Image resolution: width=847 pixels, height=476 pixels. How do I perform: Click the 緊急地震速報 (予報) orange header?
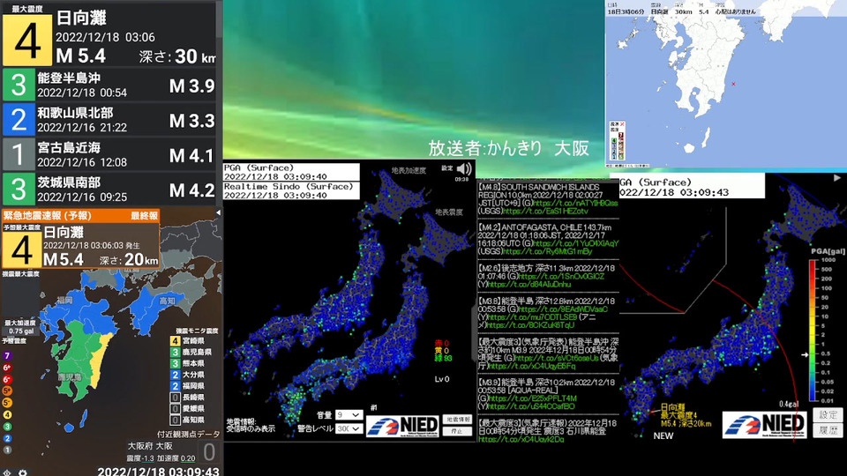[80, 216]
